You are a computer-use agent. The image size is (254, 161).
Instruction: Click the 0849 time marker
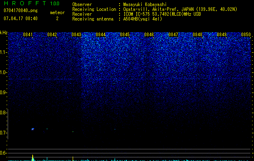click(222, 35)
